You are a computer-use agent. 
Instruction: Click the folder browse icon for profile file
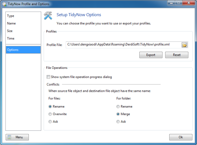185,45
